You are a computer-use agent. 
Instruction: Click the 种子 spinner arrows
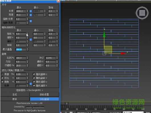[57, 58]
